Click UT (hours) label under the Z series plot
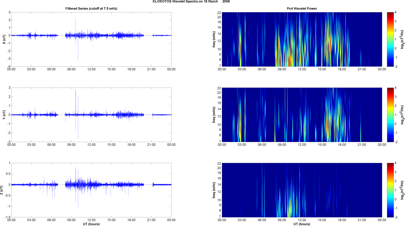Screen dimensions: 405x226 [91, 224]
